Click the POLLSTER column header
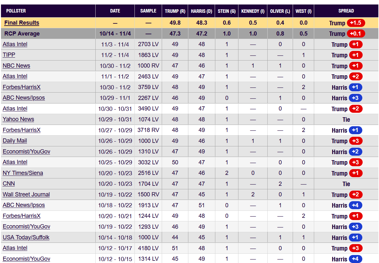 pyautogui.click(x=16, y=11)
